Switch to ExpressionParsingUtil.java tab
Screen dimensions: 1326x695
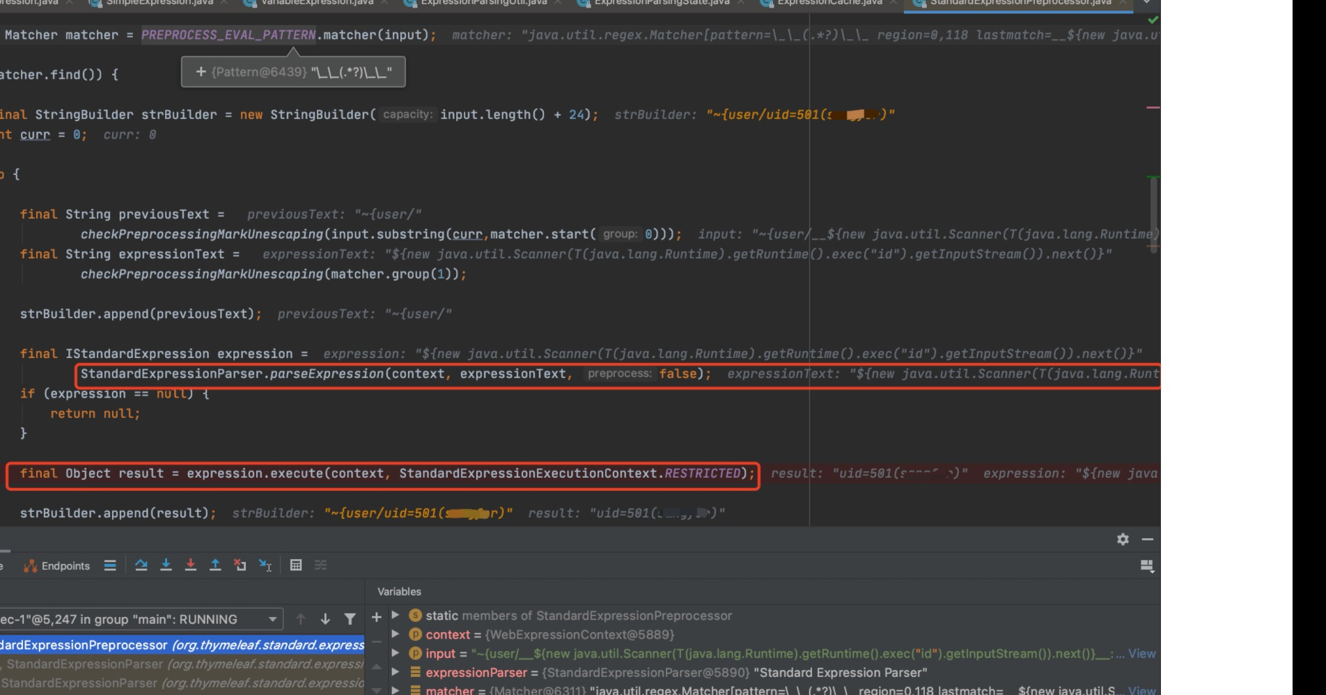point(482,3)
